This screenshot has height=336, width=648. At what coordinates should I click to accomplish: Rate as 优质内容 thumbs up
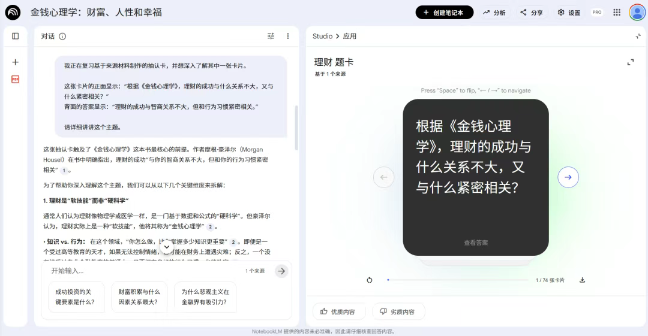[x=339, y=311]
